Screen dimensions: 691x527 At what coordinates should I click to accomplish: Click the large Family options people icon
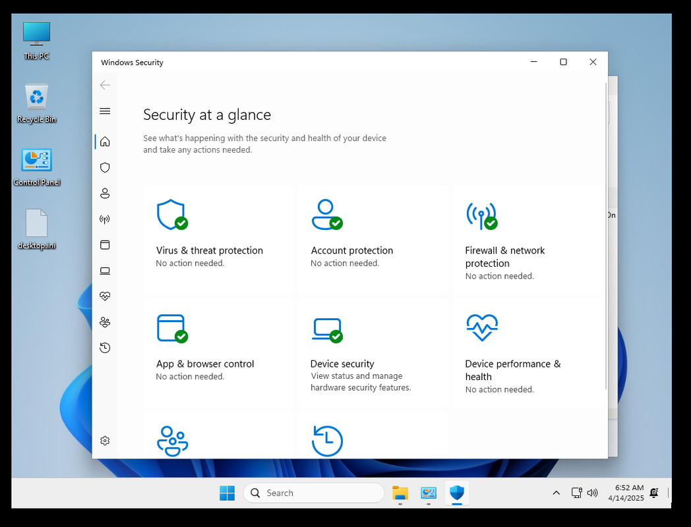tap(172, 441)
